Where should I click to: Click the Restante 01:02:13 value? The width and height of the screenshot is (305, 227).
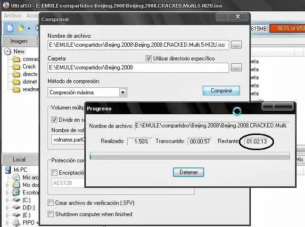click(256, 141)
